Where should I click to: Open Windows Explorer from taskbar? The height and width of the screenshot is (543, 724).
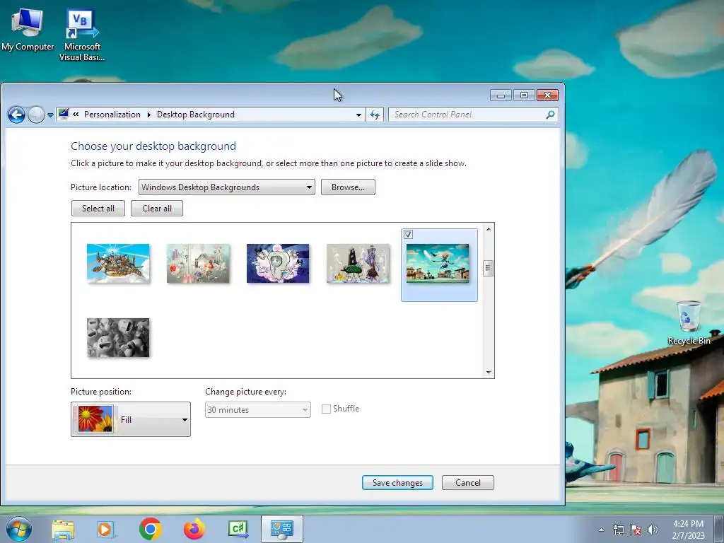point(63,529)
